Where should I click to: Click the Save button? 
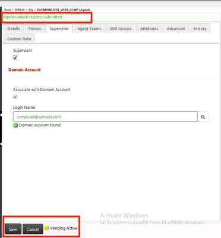(x=13, y=229)
